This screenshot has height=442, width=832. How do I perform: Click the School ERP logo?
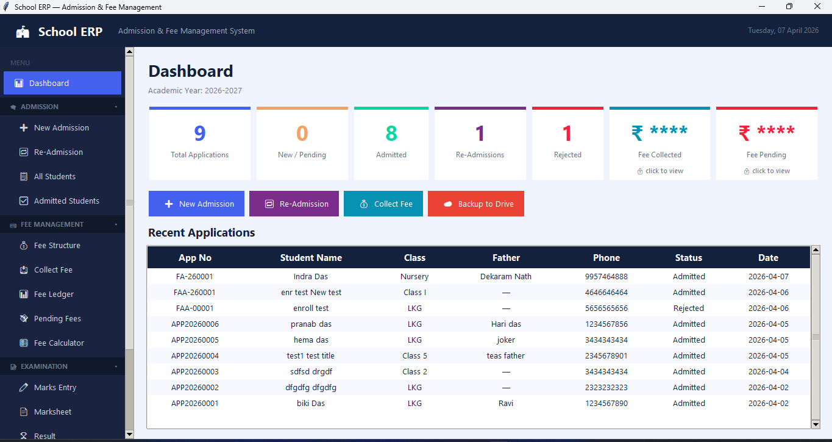click(x=59, y=30)
